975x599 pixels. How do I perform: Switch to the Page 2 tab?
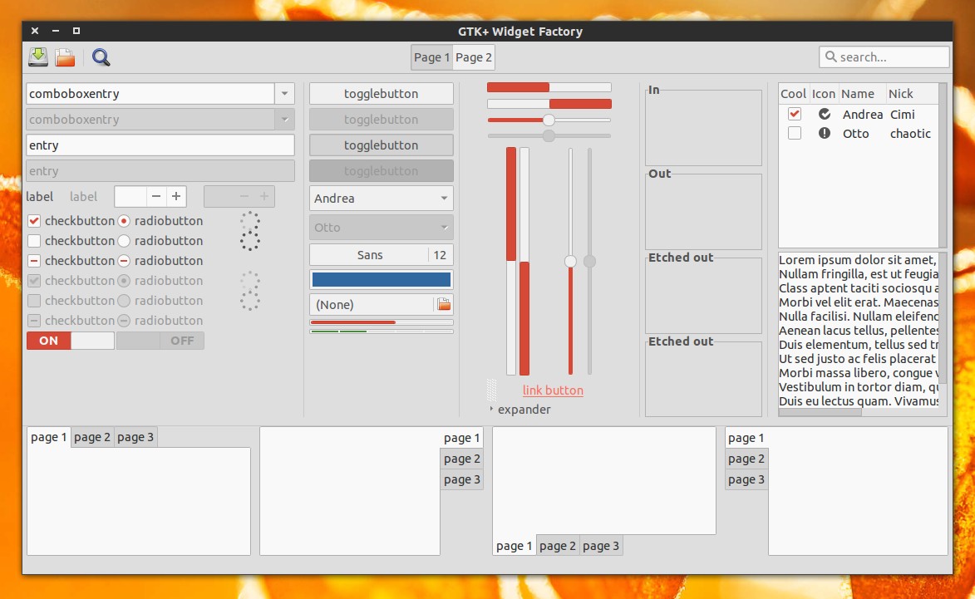[473, 56]
